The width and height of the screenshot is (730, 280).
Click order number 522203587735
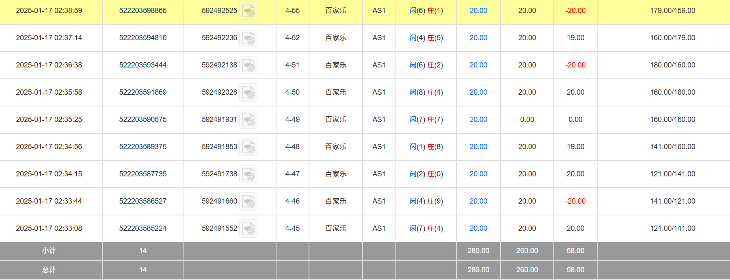pos(143,174)
